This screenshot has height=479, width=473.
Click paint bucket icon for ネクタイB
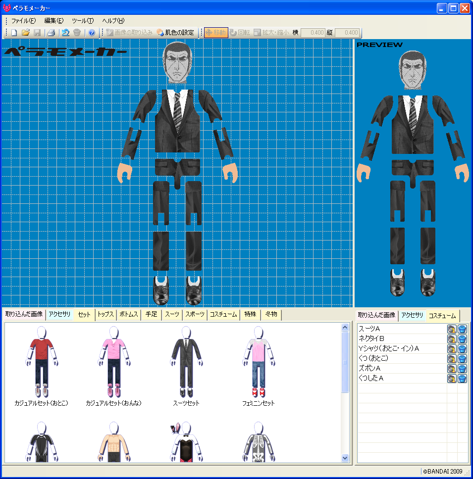[452, 339]
